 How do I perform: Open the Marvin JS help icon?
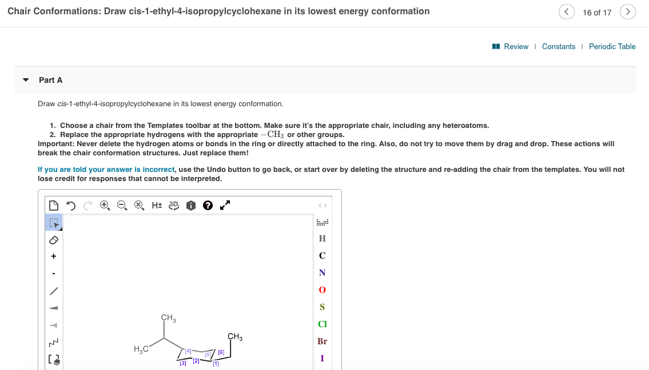click(208, 204)
